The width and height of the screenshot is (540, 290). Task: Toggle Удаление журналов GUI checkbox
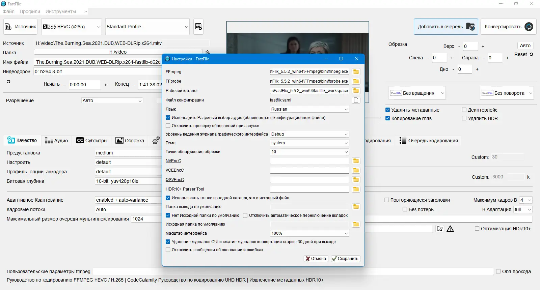(168, 242)
